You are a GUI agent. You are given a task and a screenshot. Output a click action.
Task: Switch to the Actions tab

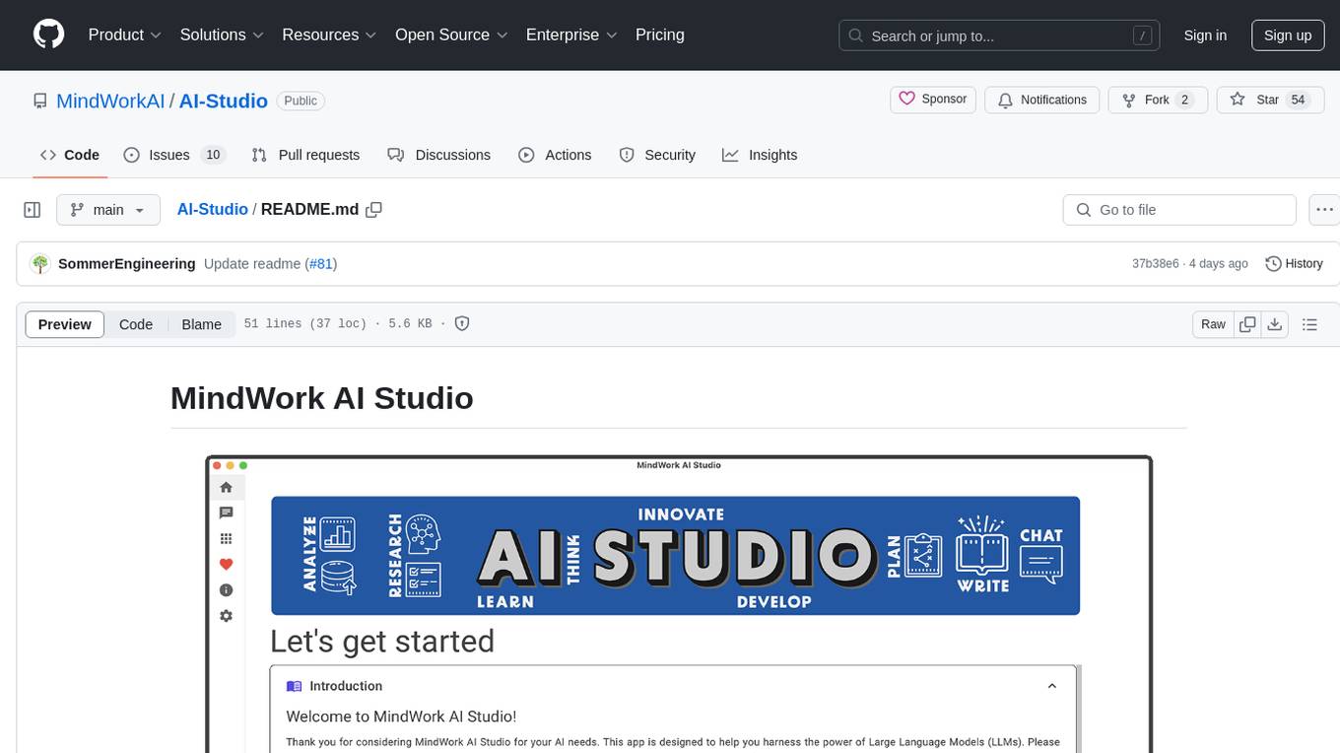tap(555, 155)
